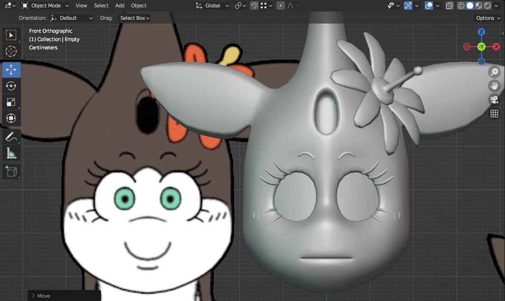Toggle the snapping magnet
The height and width of the screenshot is (301, 505).
coord(254,6)
